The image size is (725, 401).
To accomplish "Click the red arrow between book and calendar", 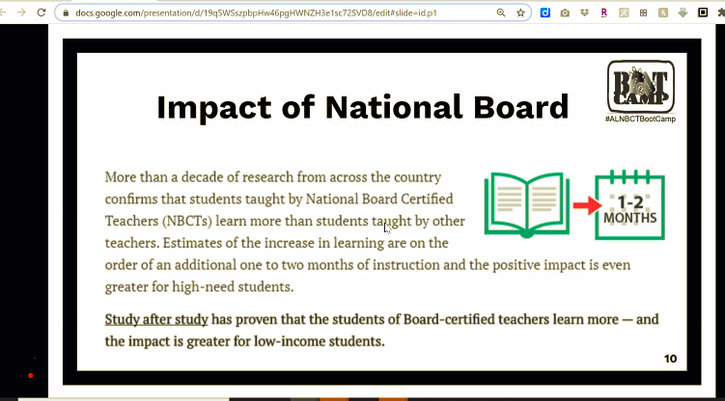I will pyautogui.click(x=587, y=205).
